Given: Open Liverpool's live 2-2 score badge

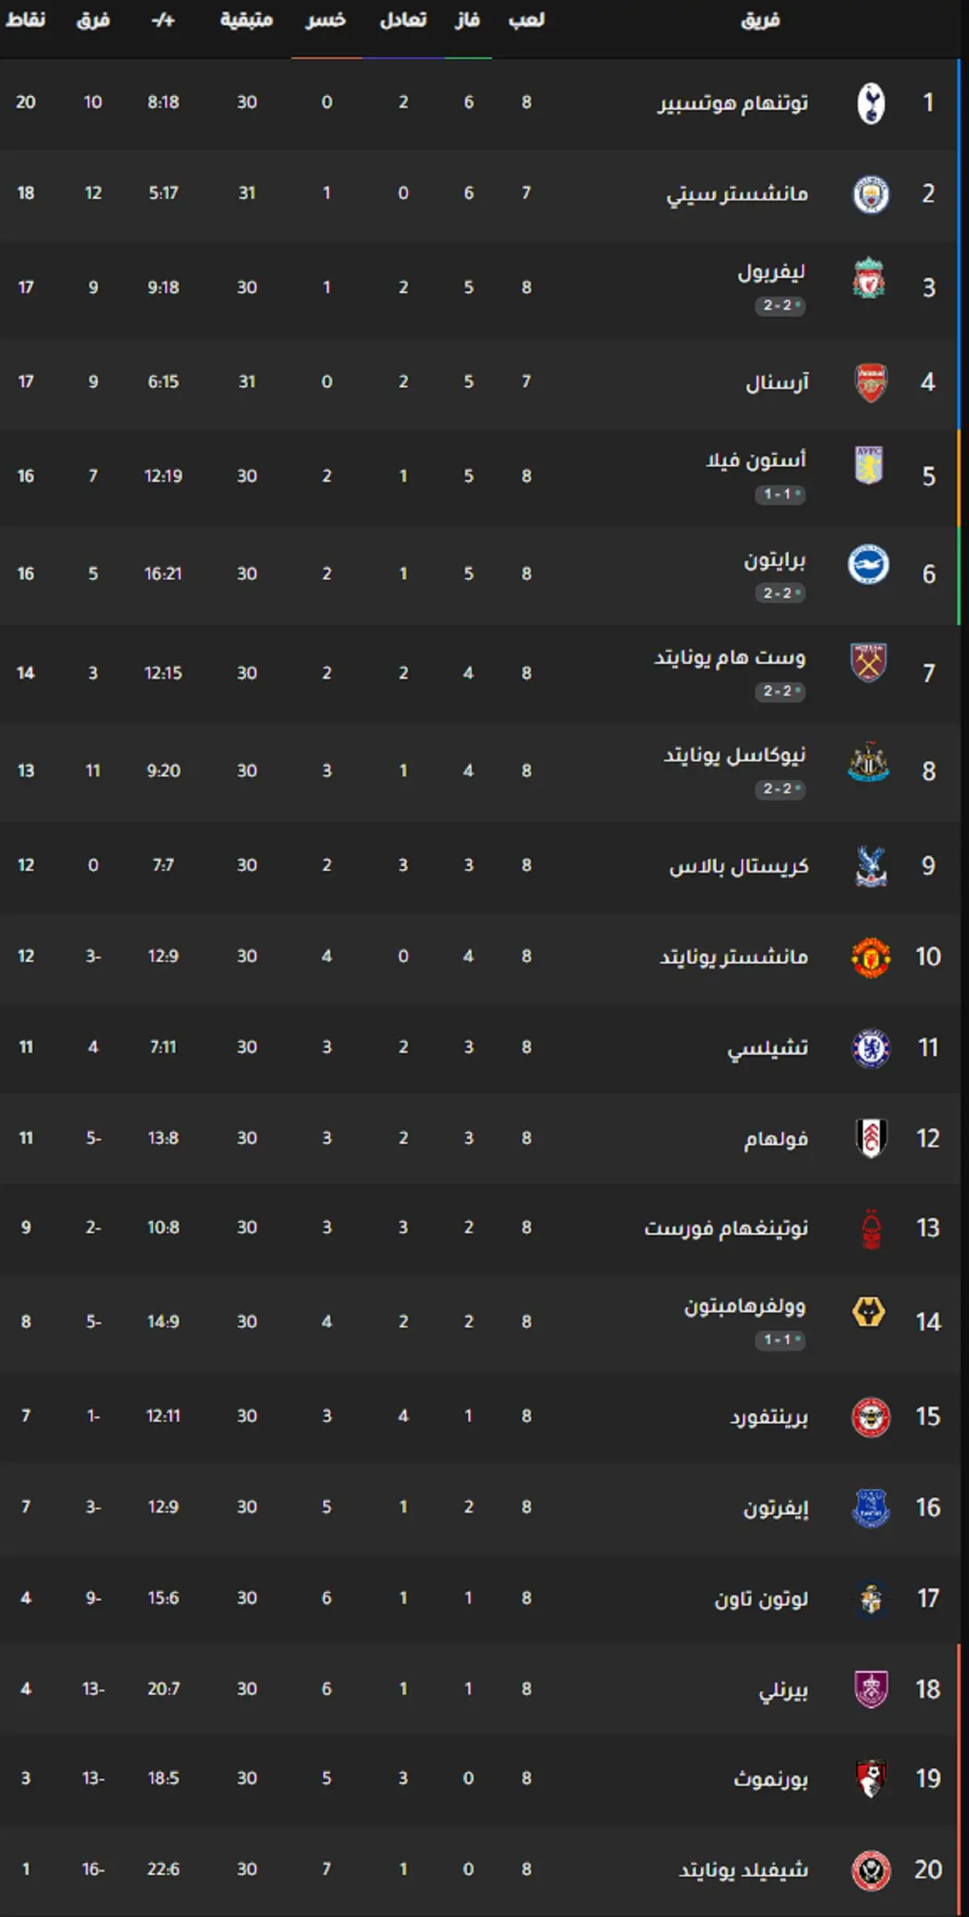Looking at the screenshot, I should [x=780, y=305].
